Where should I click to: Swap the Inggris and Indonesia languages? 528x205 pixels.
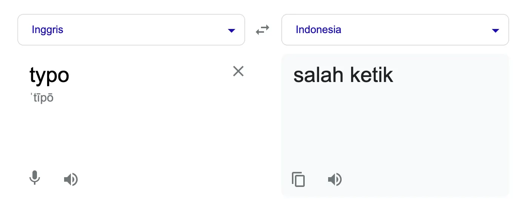(262, 30)
